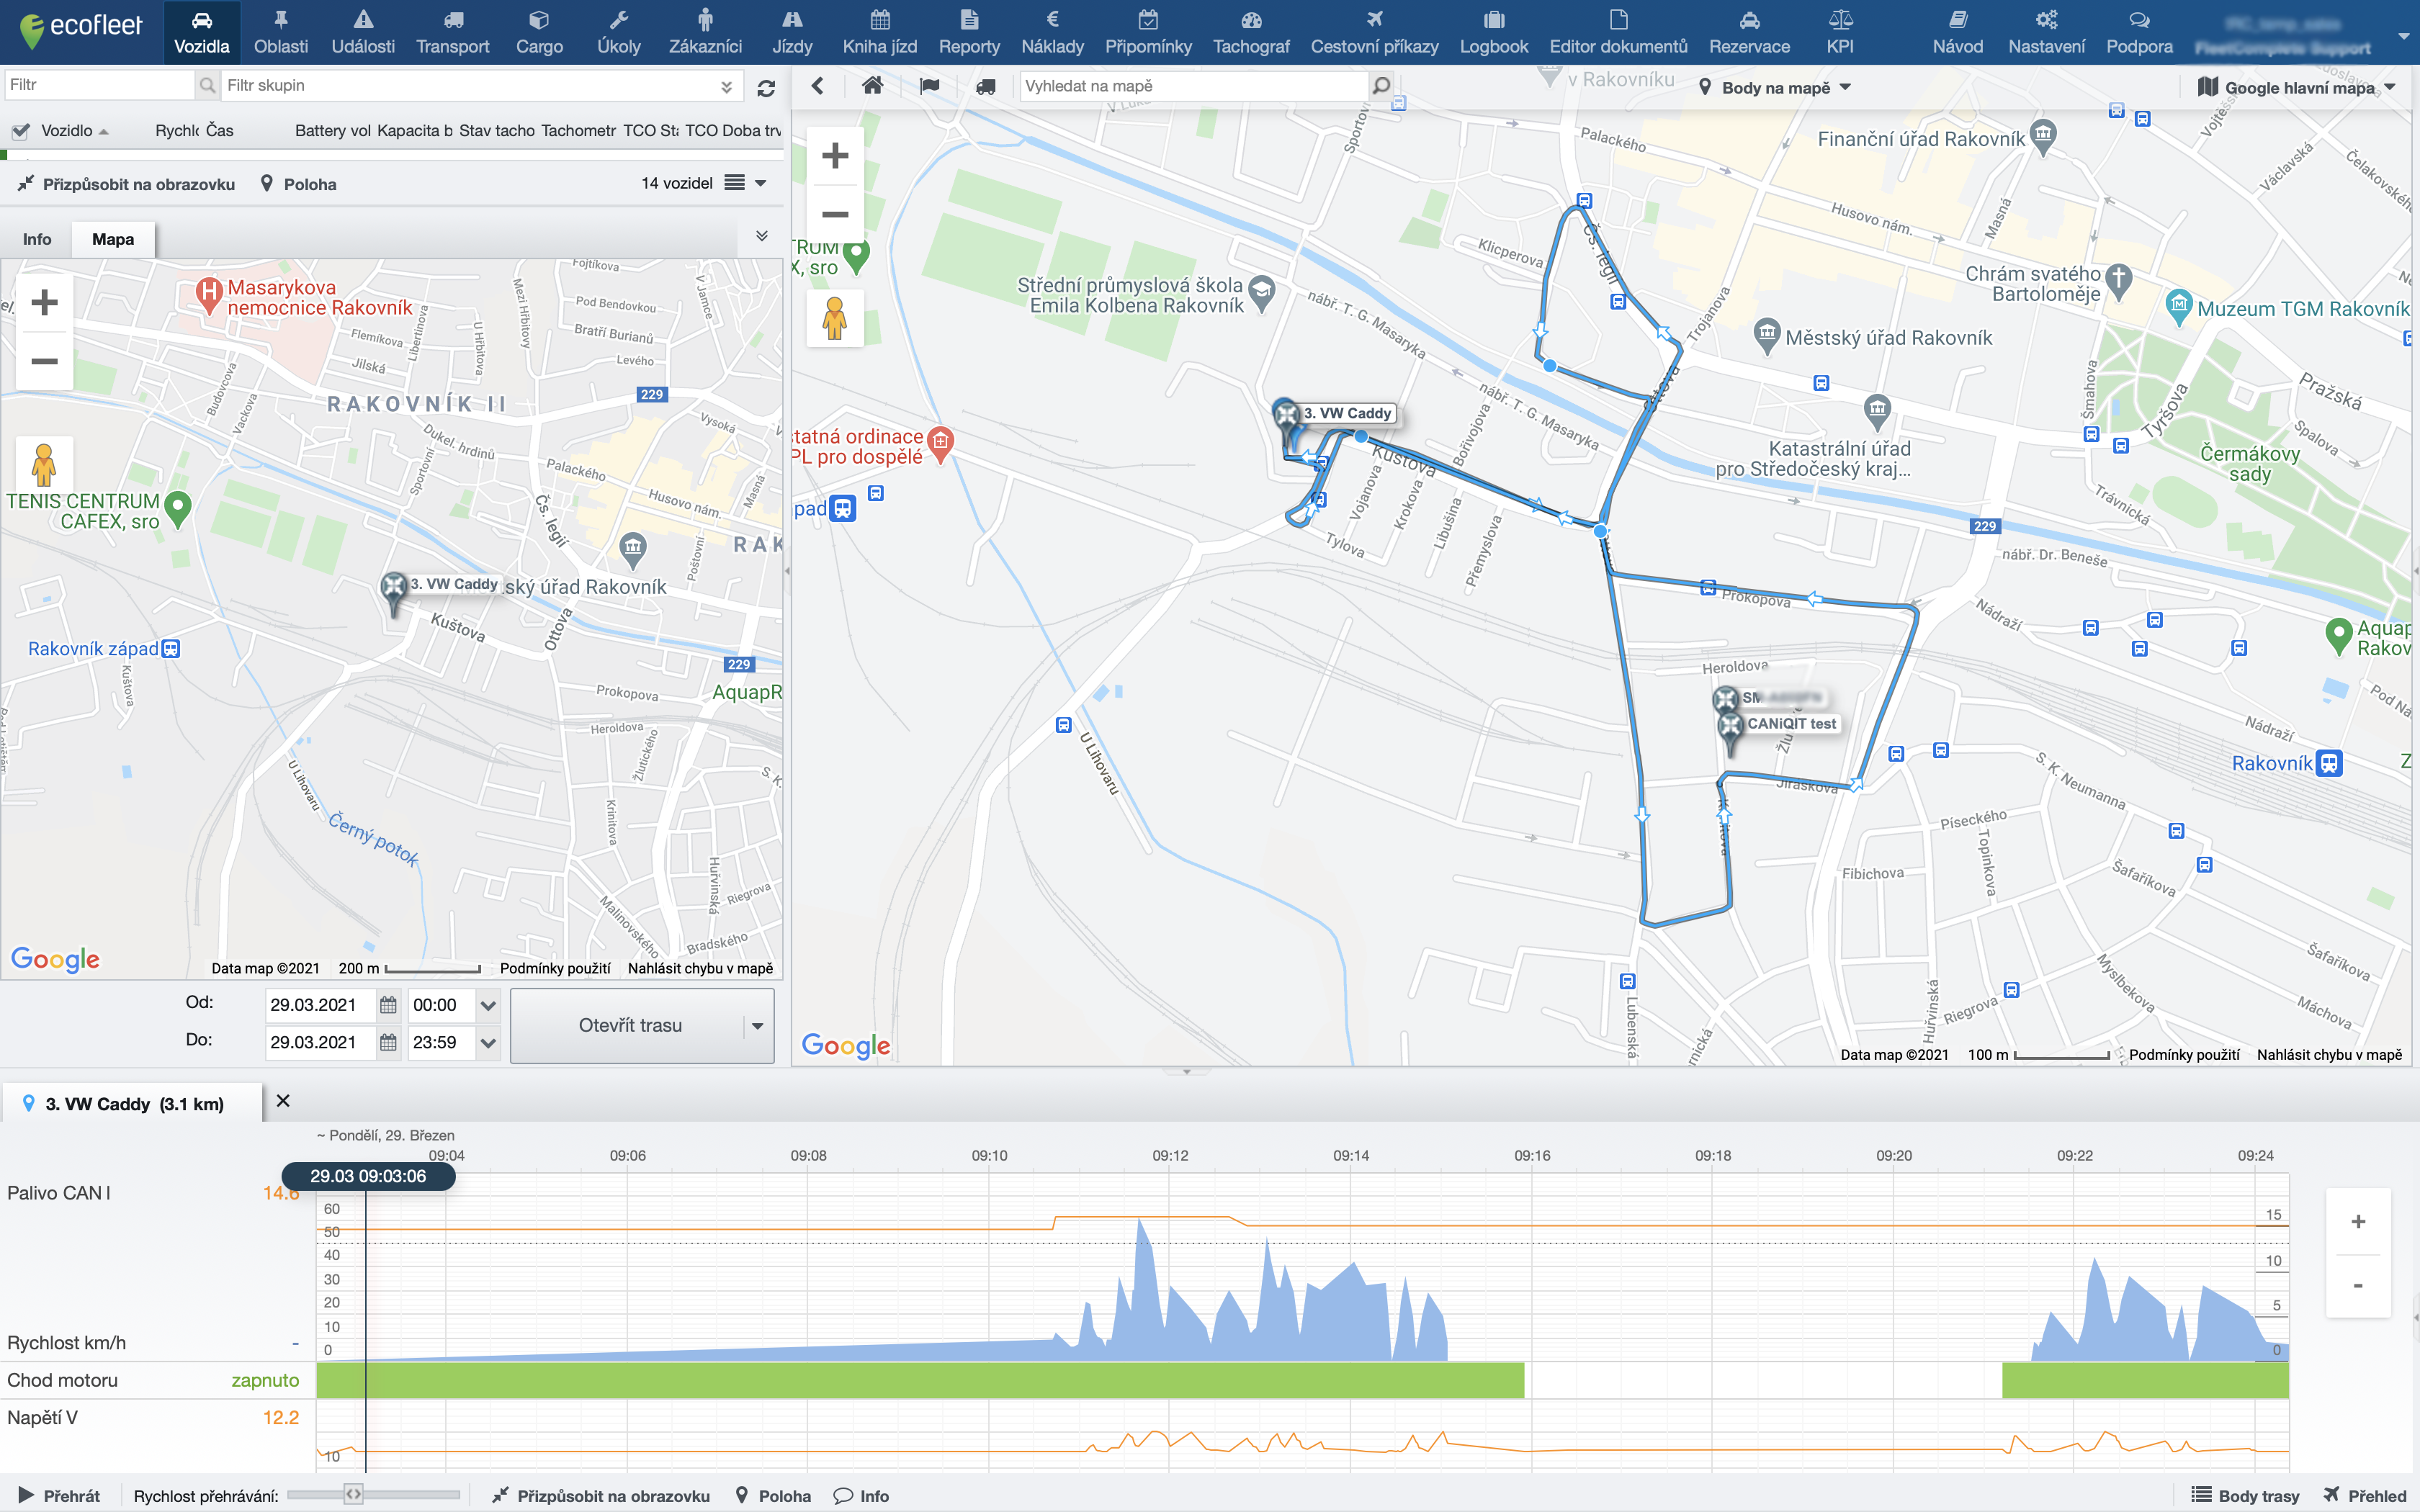Open the Návod manual icon
The height and width of the screenshot is (1512, 2420).
[1958, 19]
